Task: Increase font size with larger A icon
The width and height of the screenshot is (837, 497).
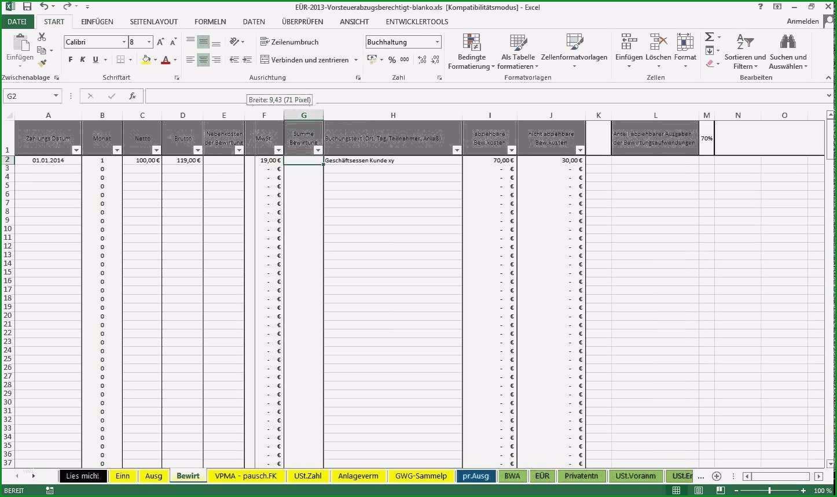Action: (x=161, y=42)
